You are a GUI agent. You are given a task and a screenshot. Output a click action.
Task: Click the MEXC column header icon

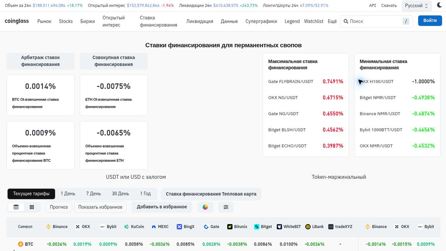(154, 227)
